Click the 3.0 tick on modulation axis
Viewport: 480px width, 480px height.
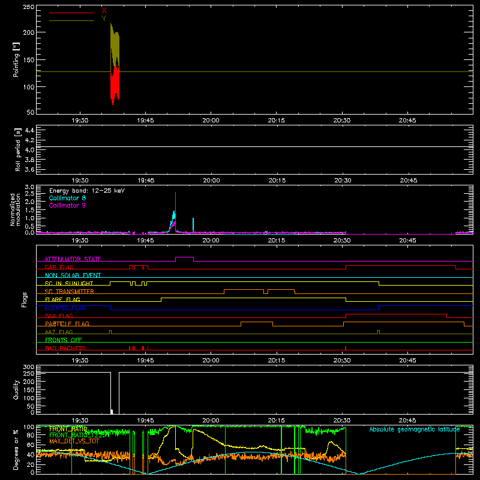point(29,187)
